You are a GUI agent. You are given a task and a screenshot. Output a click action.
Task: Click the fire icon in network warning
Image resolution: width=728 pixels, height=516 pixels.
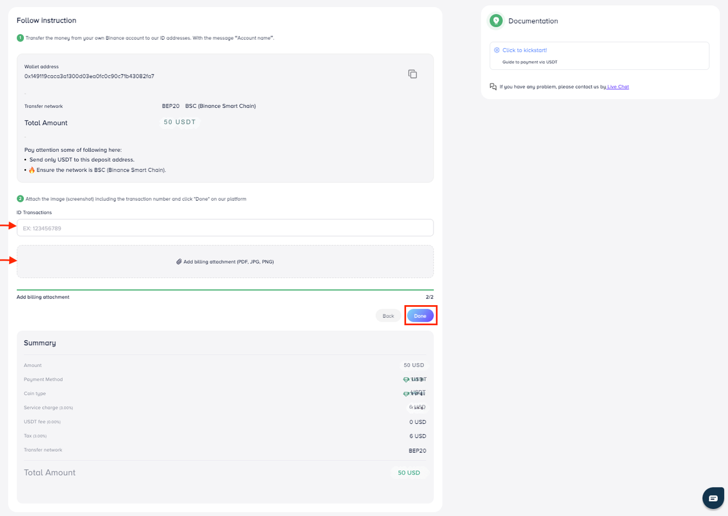click(32, 170)
